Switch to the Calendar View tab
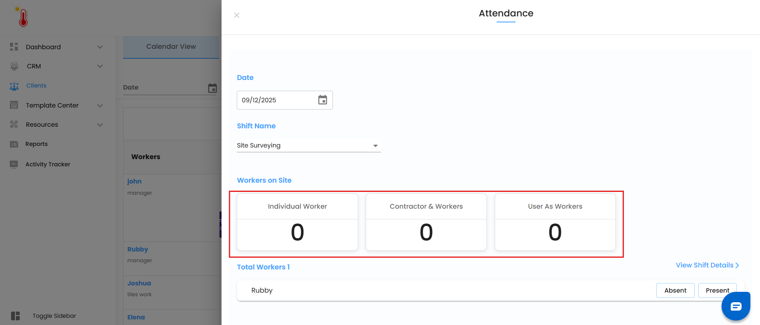The width and height of the screenshot is (760, 325). tap(171, 47)
